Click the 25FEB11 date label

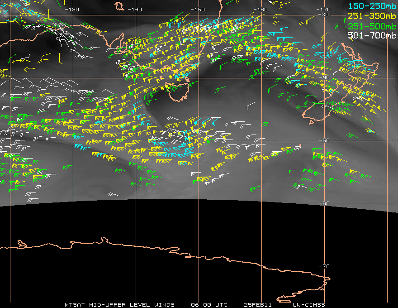click(258, 305)
